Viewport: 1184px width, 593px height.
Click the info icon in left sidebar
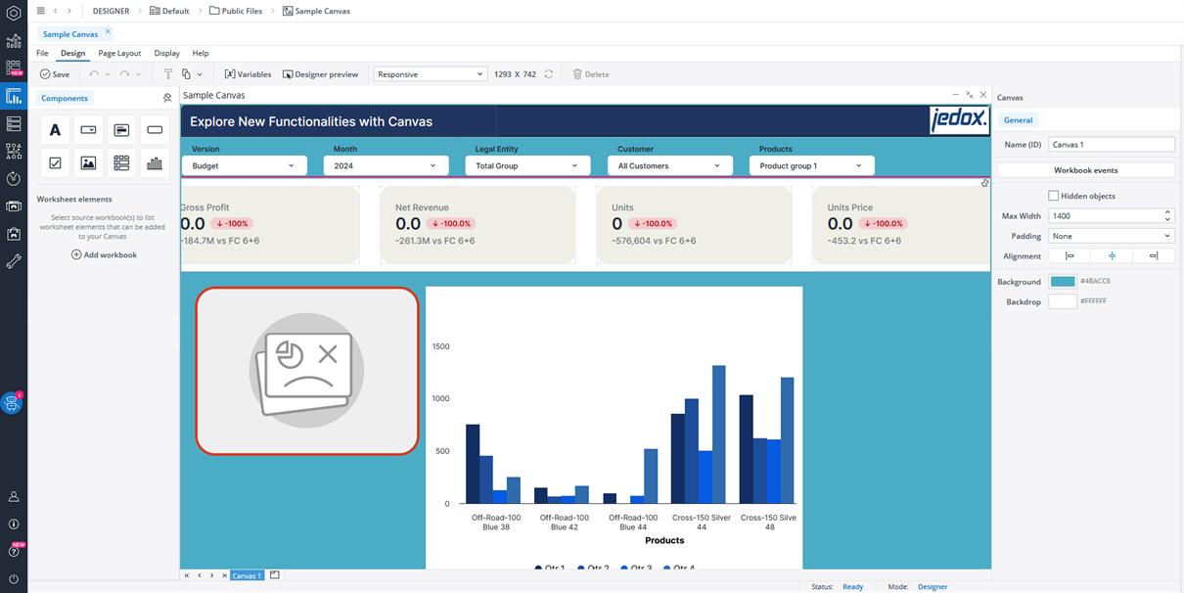pyautogui.click(x=14, y=525)
